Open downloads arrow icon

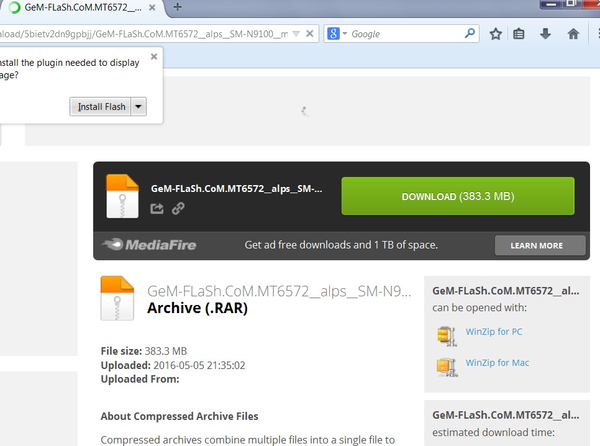545,34
